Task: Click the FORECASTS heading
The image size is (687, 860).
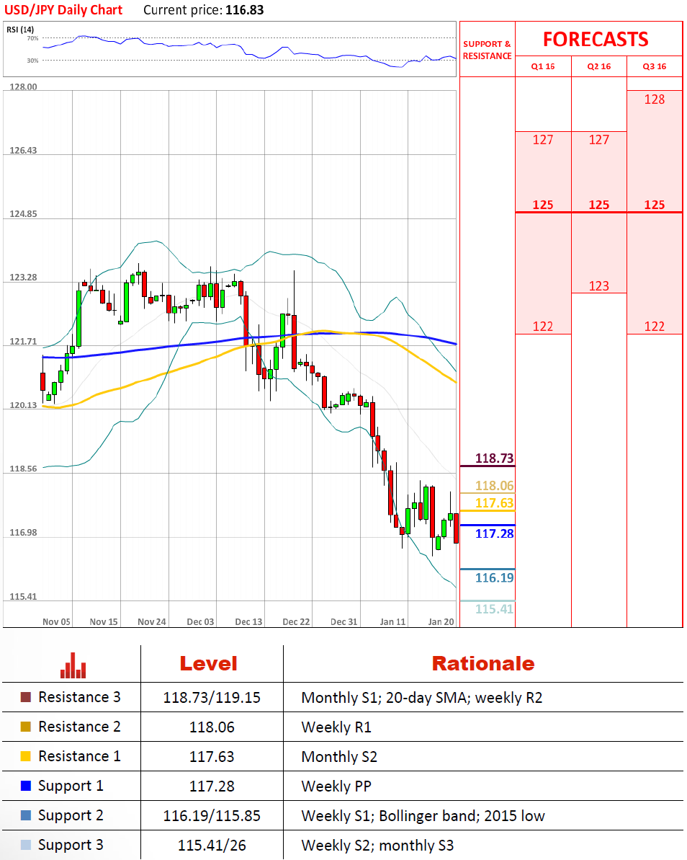Action: point(596,40)
